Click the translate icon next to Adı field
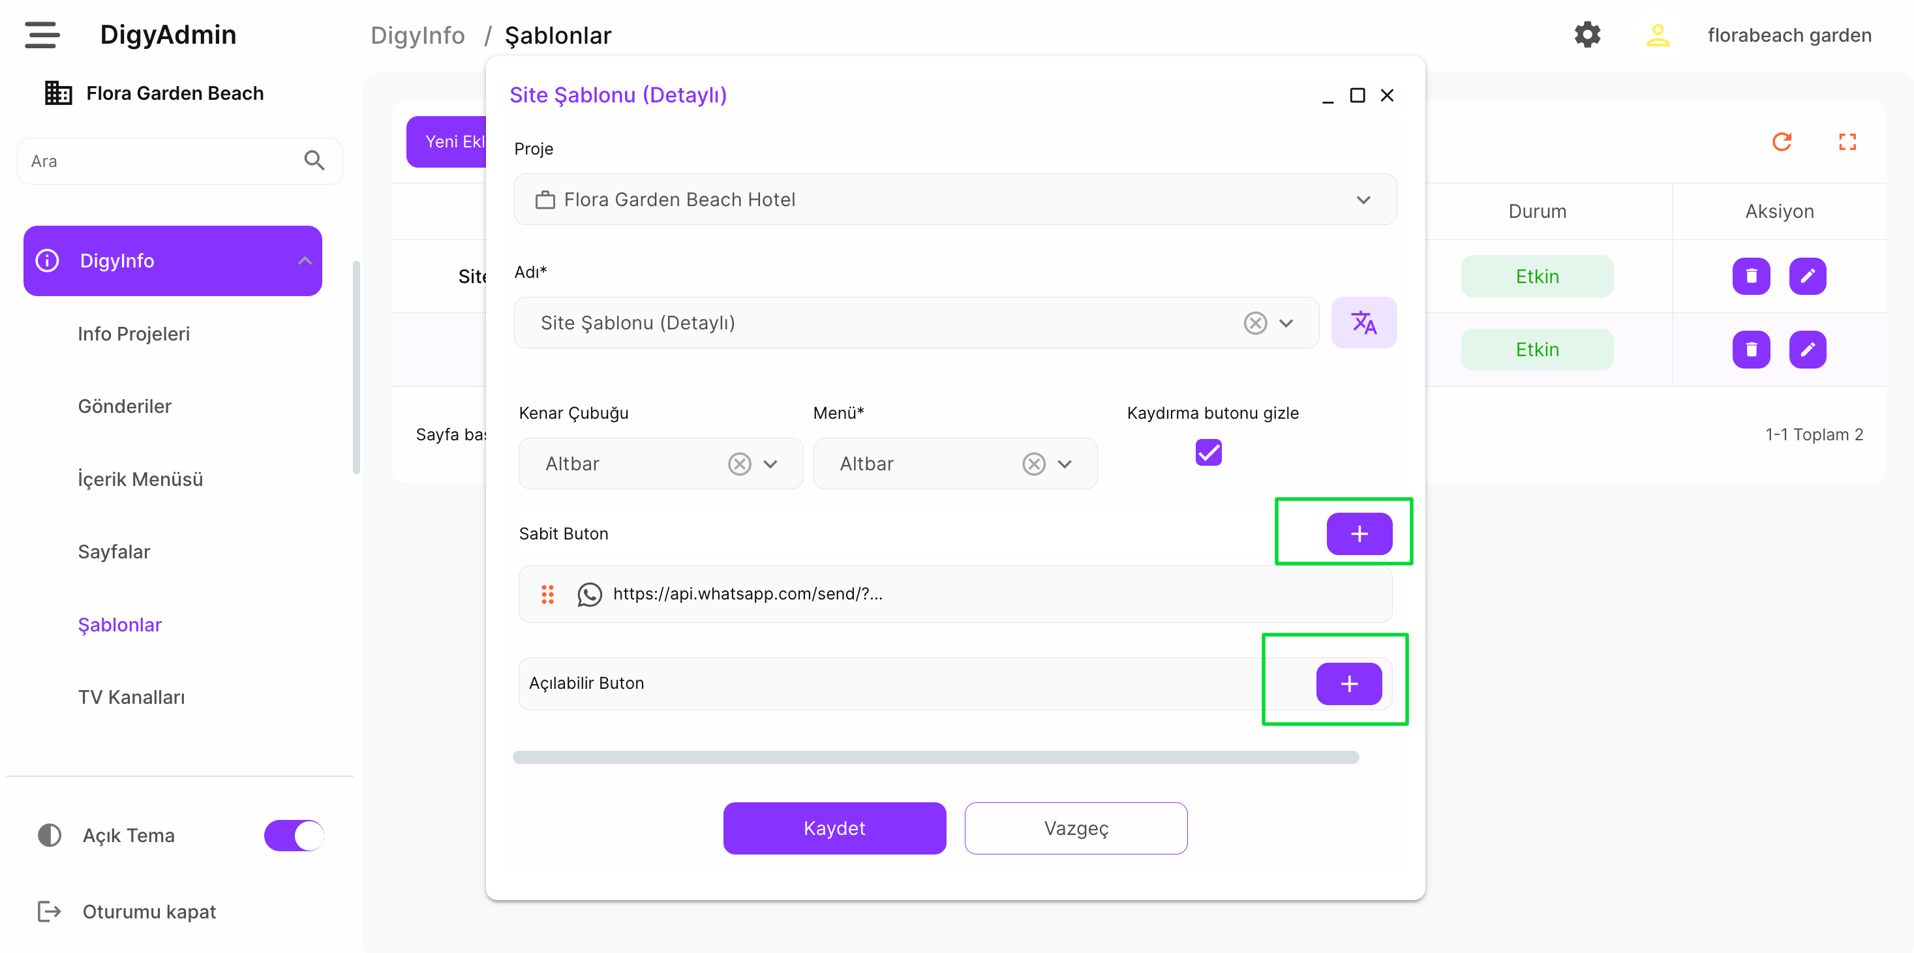The width and height of the screenshot is (1914, 953). click(x=1363, y=323)
